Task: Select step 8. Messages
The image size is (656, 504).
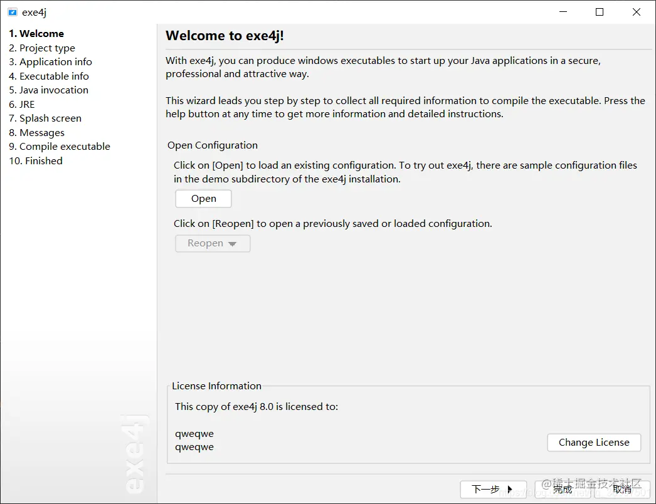Action: point(37,133)
